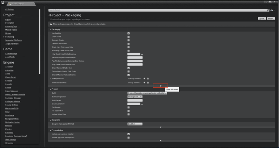Toggle Shared Material Native Libraries
Viewport: 279px width, 148px height.
click(x=129, y=75)
